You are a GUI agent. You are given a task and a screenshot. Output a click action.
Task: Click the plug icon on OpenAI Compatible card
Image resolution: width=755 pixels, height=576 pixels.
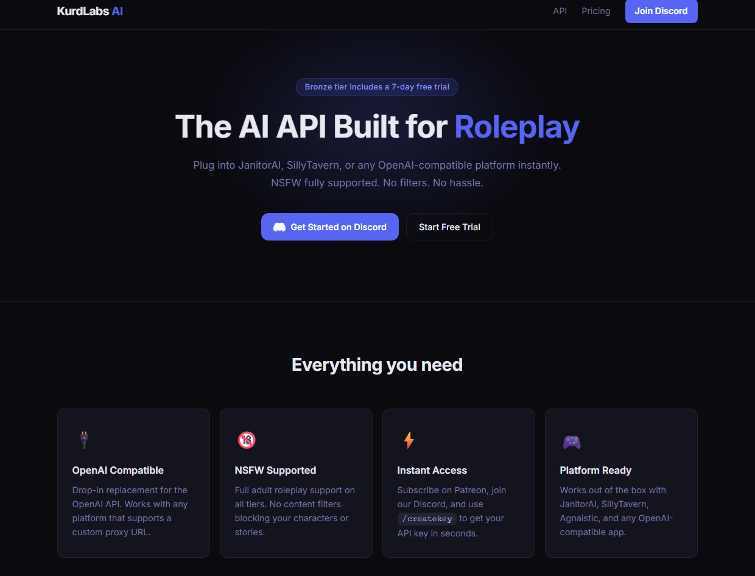coord(84,440)
